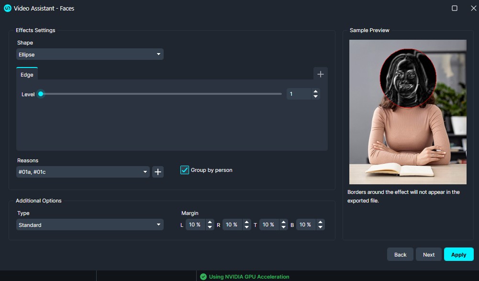
Task: Click the Level slider track midpoint
Action: [x=161, y=94]
